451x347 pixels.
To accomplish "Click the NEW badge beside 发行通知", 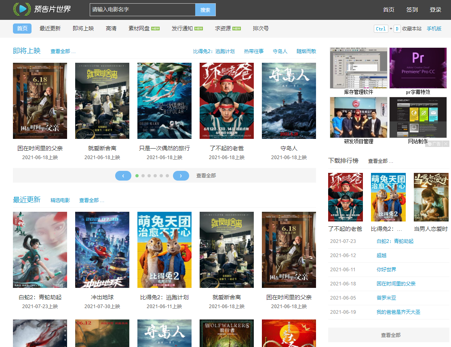I will click(x=198, y=29).
